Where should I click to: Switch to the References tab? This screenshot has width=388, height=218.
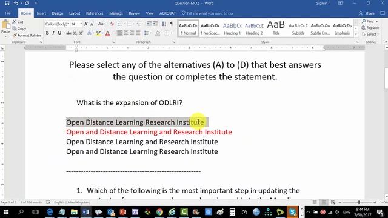point(95,13)
